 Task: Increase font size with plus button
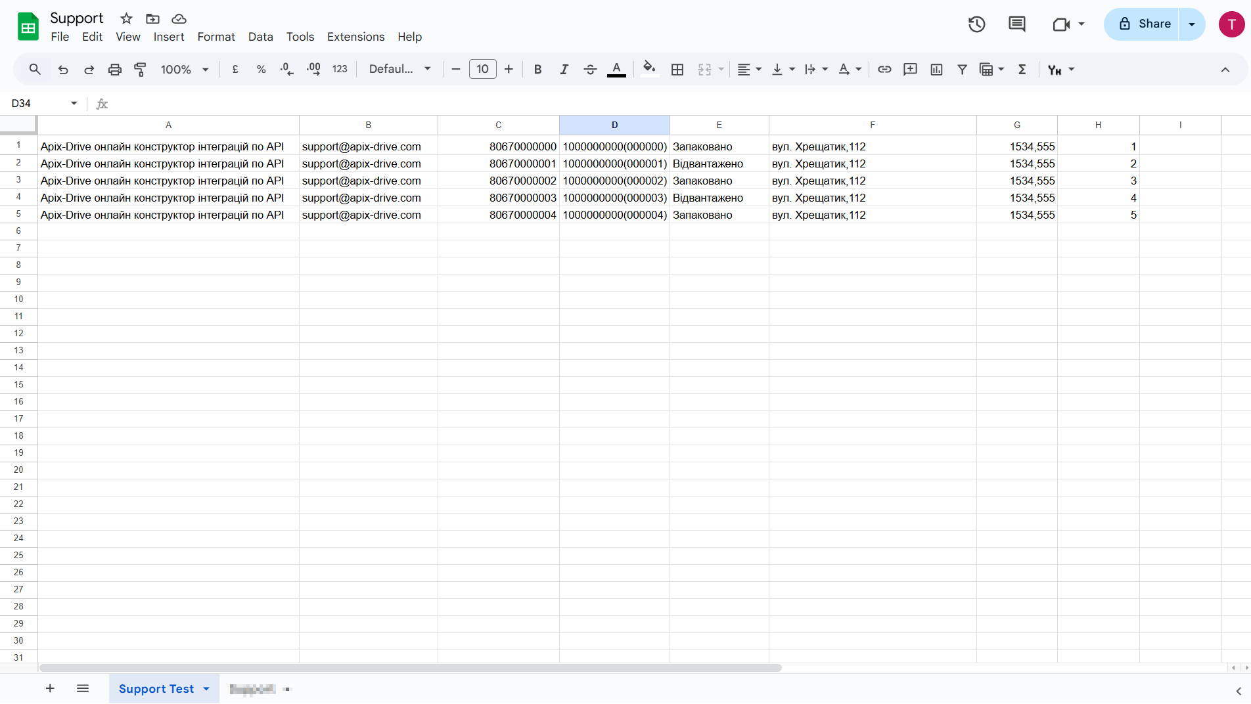(x=509, y=69)
